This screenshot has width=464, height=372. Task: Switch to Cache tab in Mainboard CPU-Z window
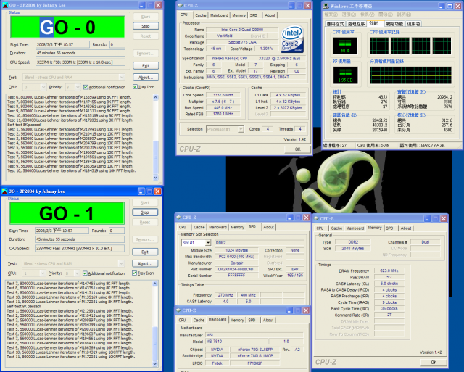[x=199, y=320]
